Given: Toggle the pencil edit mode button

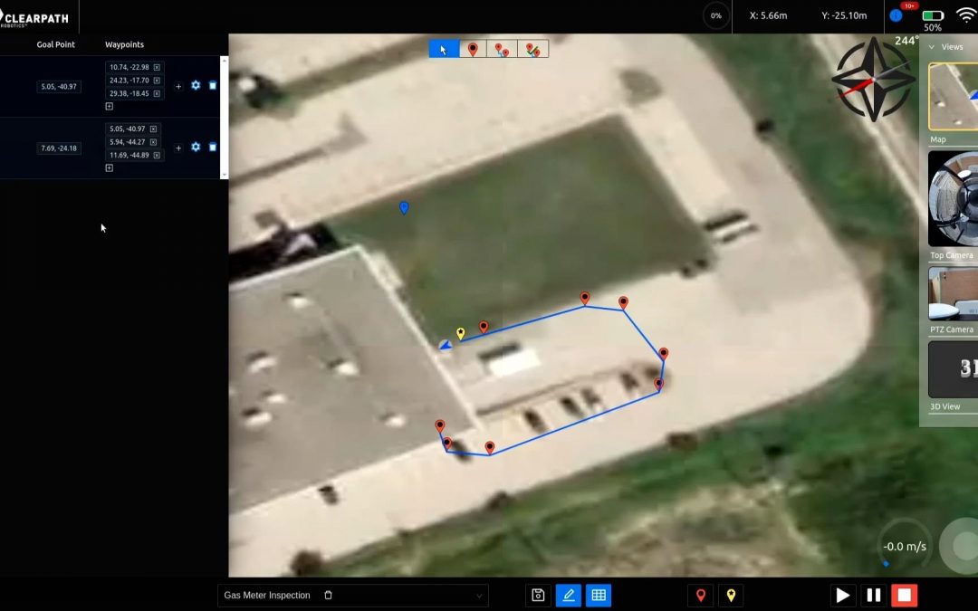Looking at the screenshot, I should [x=568, y=596].
